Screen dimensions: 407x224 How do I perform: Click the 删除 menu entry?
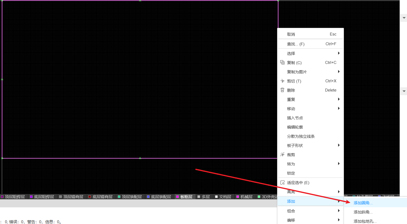click(x=311, y=90)
